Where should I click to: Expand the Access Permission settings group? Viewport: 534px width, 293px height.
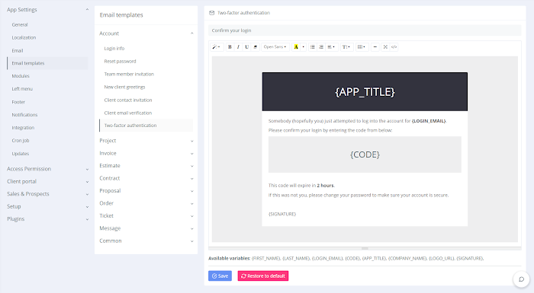tap(47, 169)
